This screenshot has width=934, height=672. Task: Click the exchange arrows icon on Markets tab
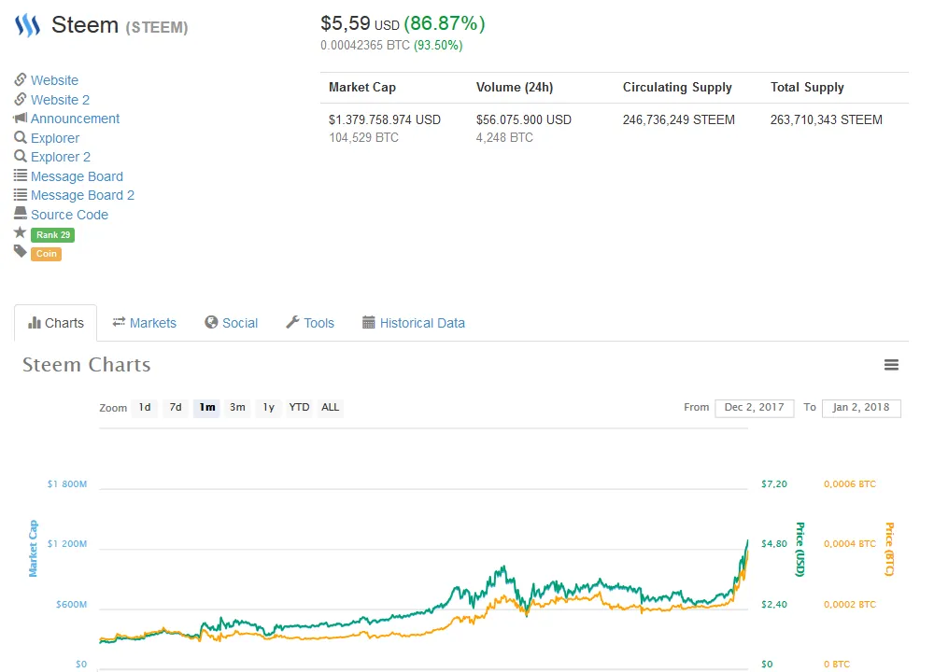pos(120,322)
